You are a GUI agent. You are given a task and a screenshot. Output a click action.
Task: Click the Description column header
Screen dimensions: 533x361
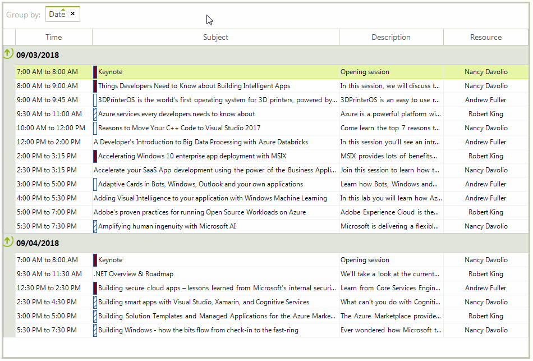pyautogui.click(x=391, y=36)
